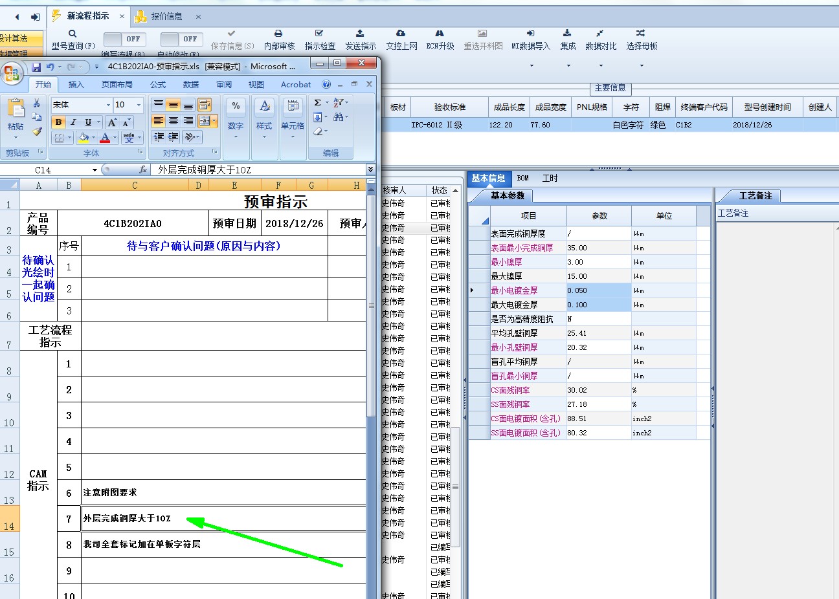Align text to the top of the cell
This screenshot has width=839, height=599.
click(158, 105)
